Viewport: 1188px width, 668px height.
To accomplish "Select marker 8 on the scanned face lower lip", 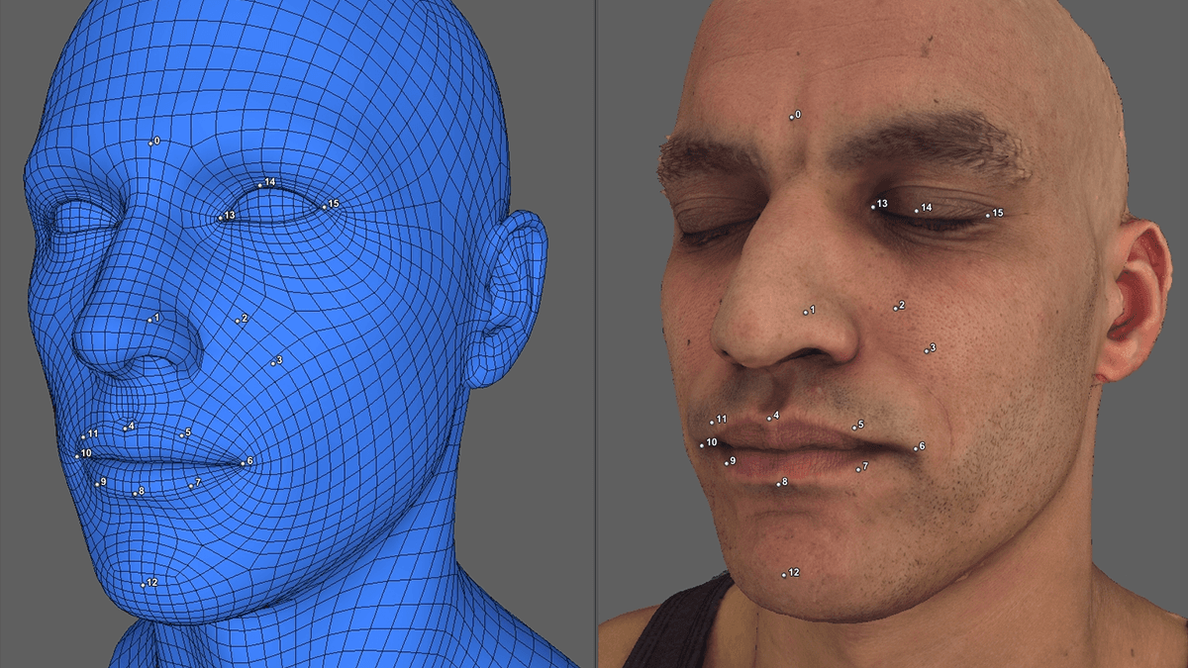I will click(x=778, y=484).
